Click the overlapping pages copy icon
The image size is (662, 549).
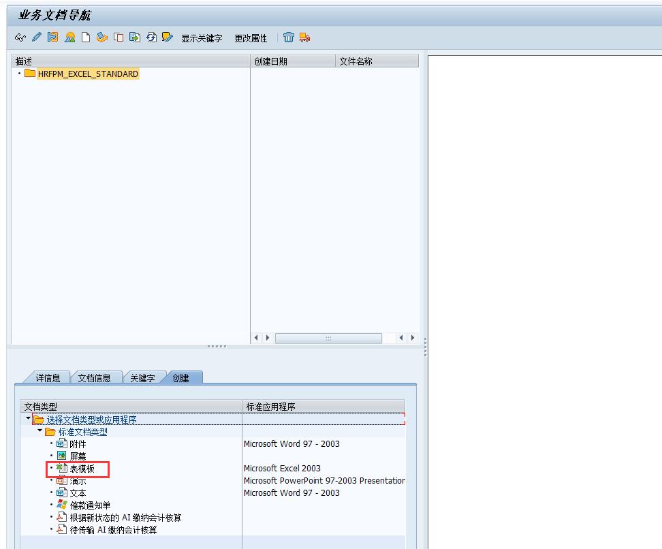[119, 37]
